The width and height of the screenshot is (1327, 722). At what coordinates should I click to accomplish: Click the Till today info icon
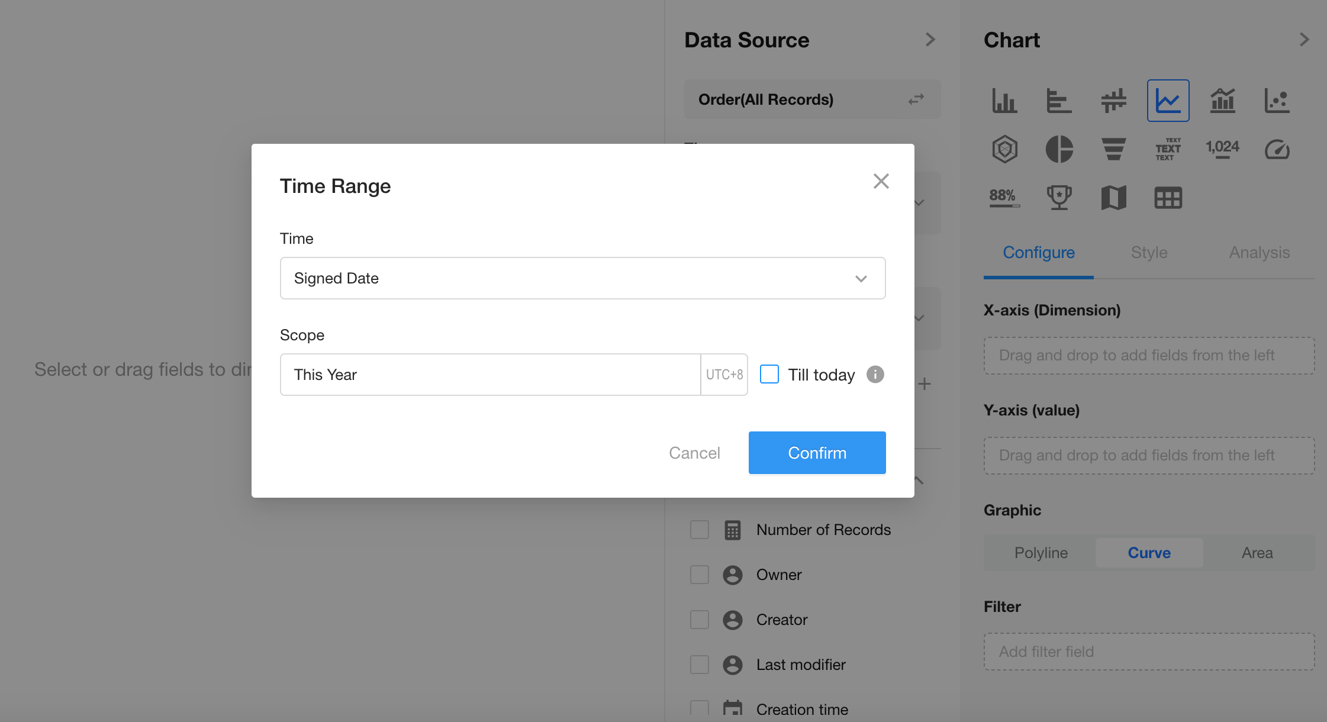pos(875,375)
